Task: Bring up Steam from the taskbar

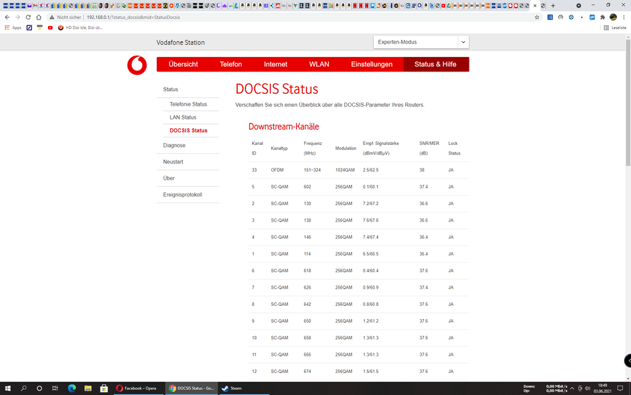Action: pos(232,388)
